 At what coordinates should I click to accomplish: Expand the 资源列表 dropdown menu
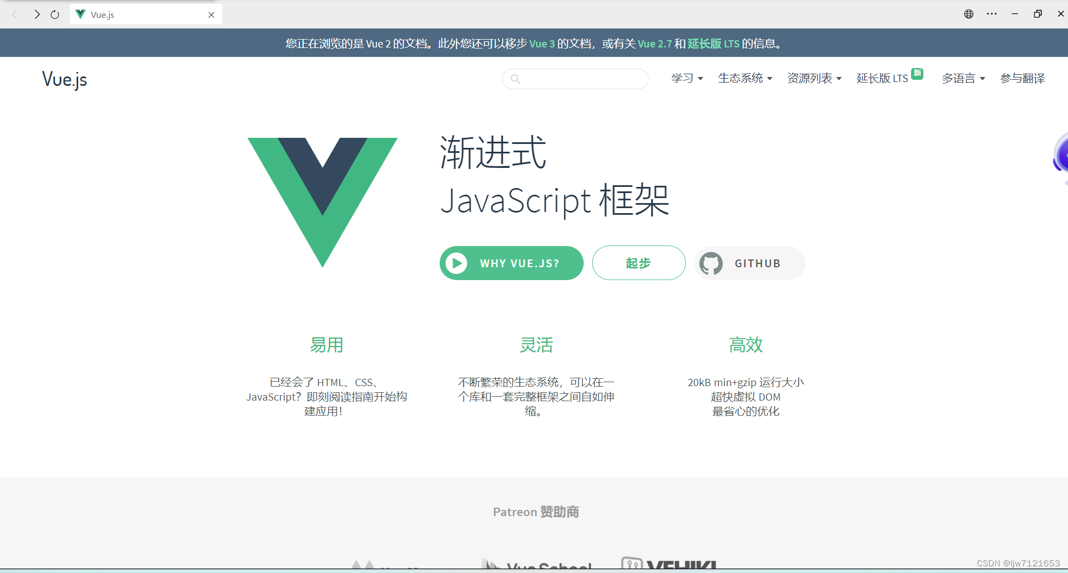814,79
